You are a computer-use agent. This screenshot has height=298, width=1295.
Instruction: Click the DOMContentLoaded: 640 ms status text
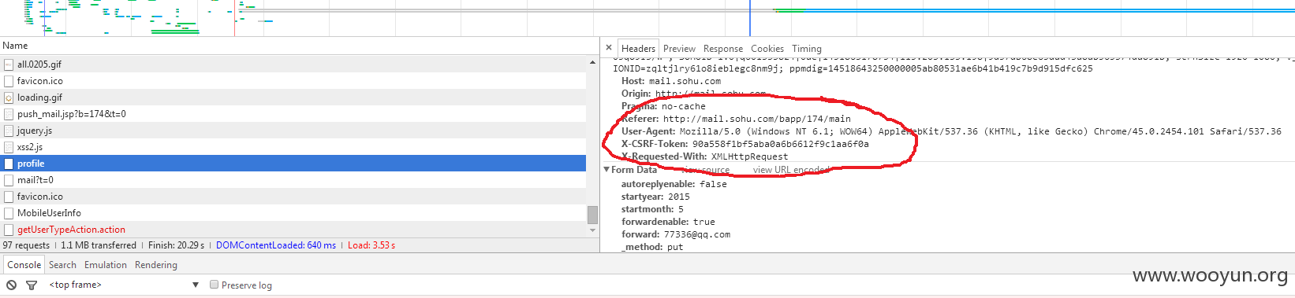point(276,245)
